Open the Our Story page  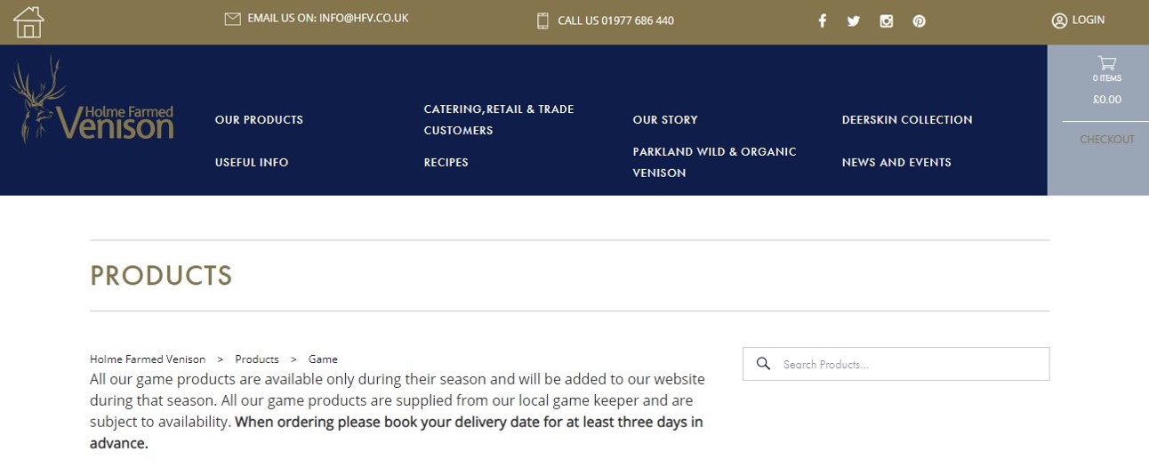coord(665,120)
